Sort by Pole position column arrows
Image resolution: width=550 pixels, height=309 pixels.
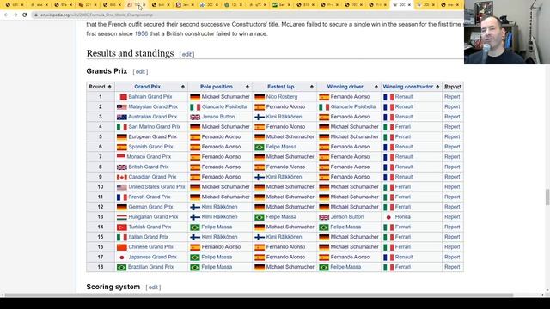(247, 87)
